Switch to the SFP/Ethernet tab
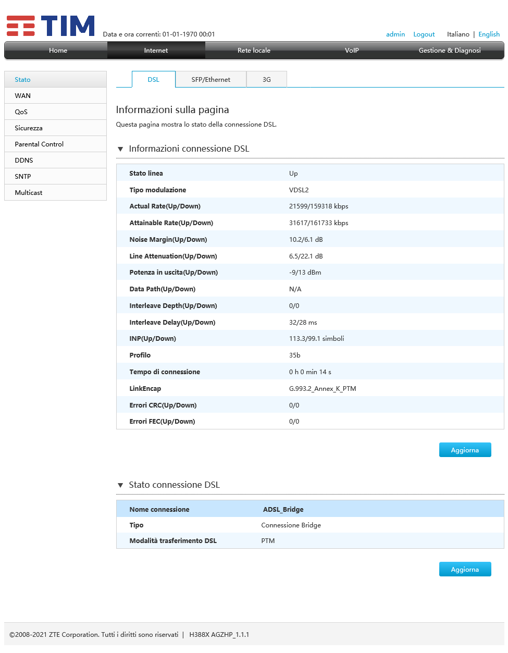 [210, 80]
